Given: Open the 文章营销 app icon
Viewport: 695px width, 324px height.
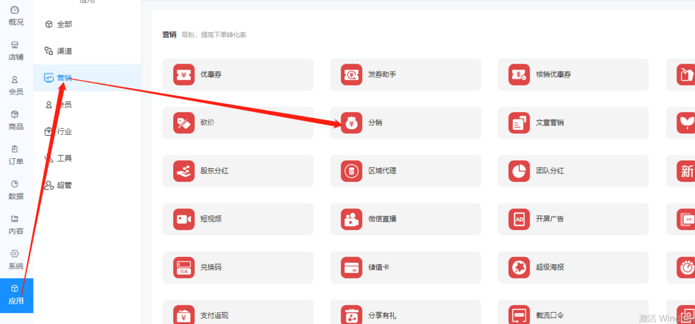Looking at the screenshot, I should [519, 123].
